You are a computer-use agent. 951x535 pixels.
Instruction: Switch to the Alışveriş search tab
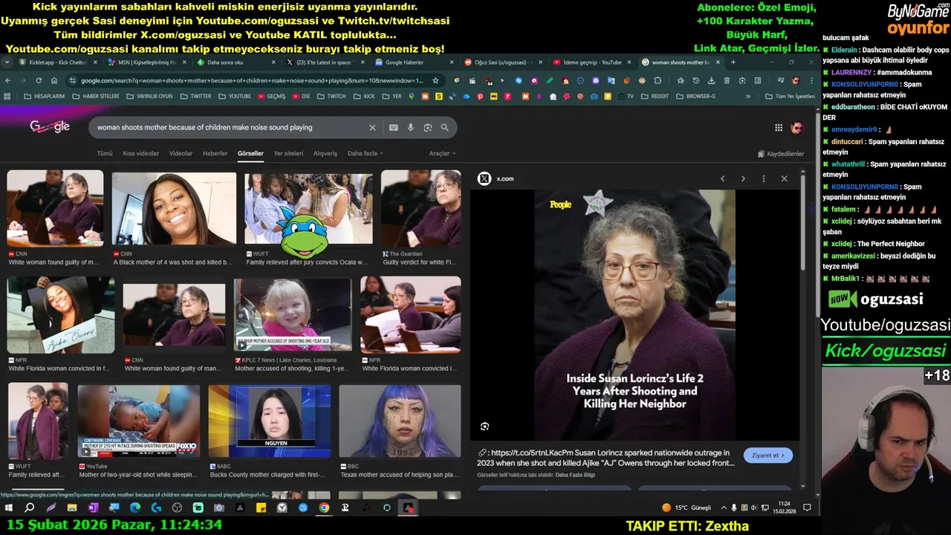[325, 154]
